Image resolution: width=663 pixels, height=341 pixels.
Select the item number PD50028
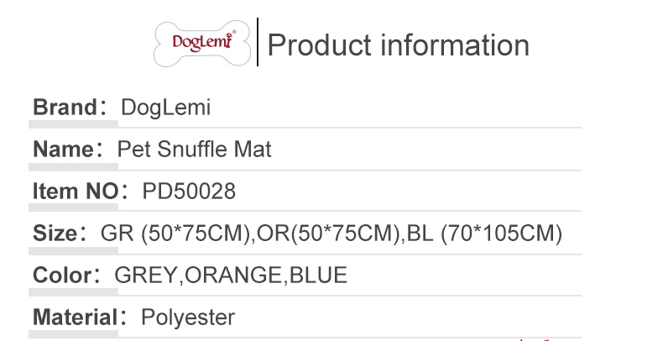[189, 191]
